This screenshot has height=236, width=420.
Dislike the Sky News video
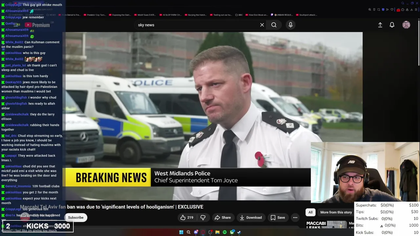(x=203, y=218)
